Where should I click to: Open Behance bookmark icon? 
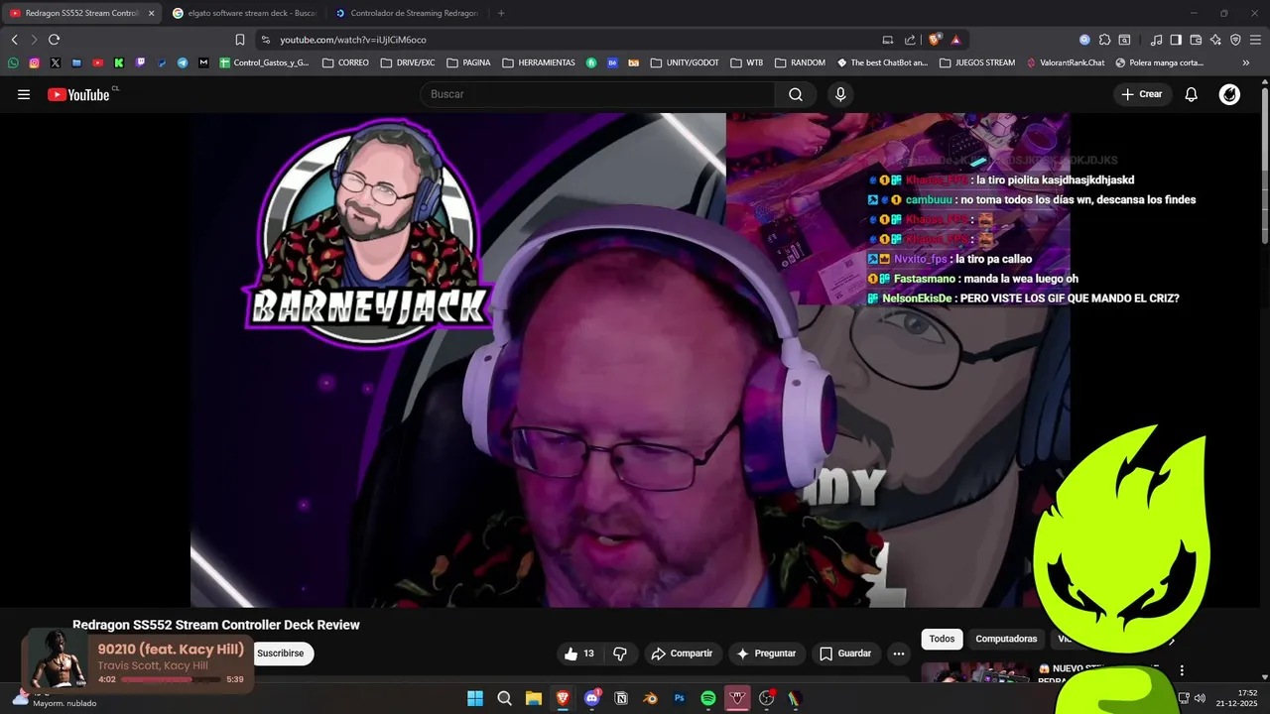pyautogui.click(x=612, y=62)
